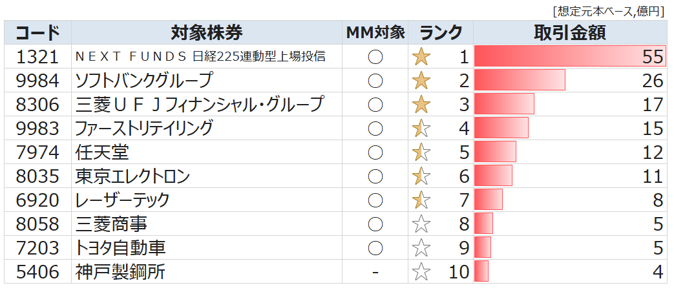Image resolution: width=674 pixels, height=292 pixels.
Task: Click the gold star for rank 1
Action: click(421, 57)
